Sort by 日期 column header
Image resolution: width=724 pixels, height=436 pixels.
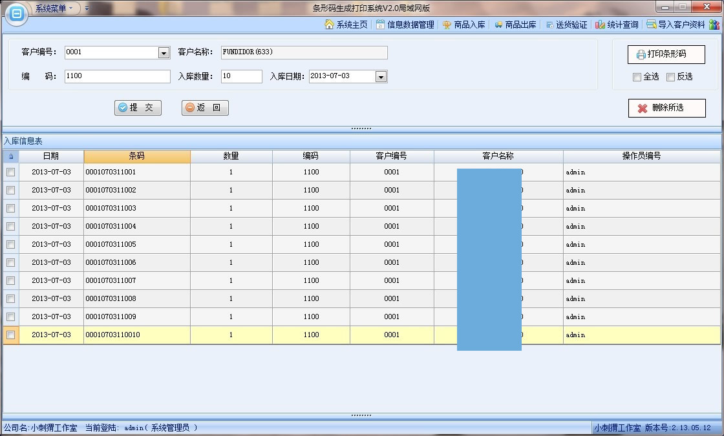tap(51, 156)
